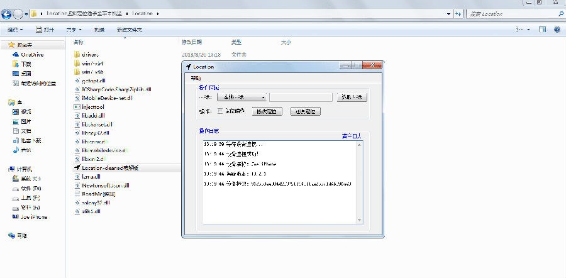Open the Help menu in Location window
This screenshot has height=278, width=566.
(x=196, y=78)
